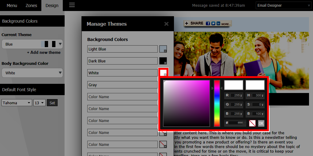
Task: Click the Set font button
Action: coord(52,103)
